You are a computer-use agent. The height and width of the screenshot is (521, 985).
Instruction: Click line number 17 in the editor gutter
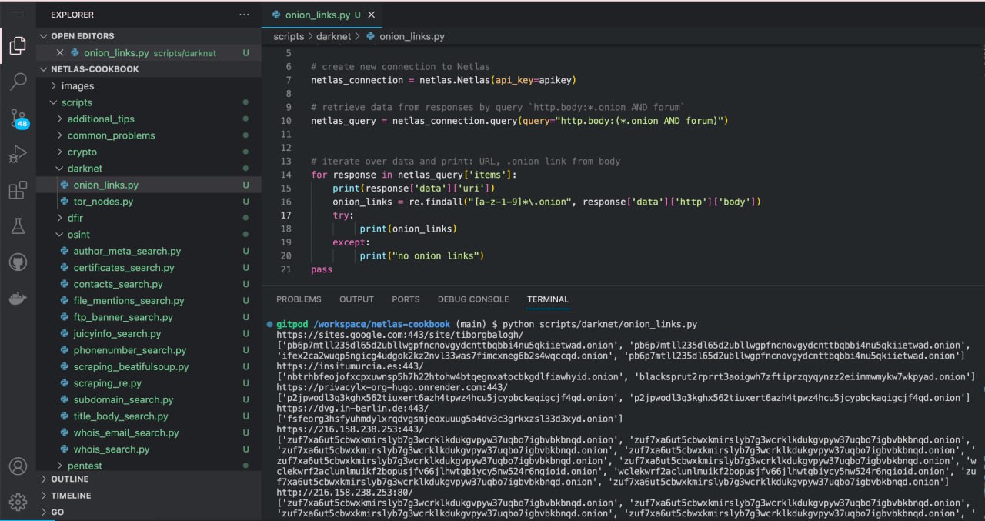click(x=286, y=215)
